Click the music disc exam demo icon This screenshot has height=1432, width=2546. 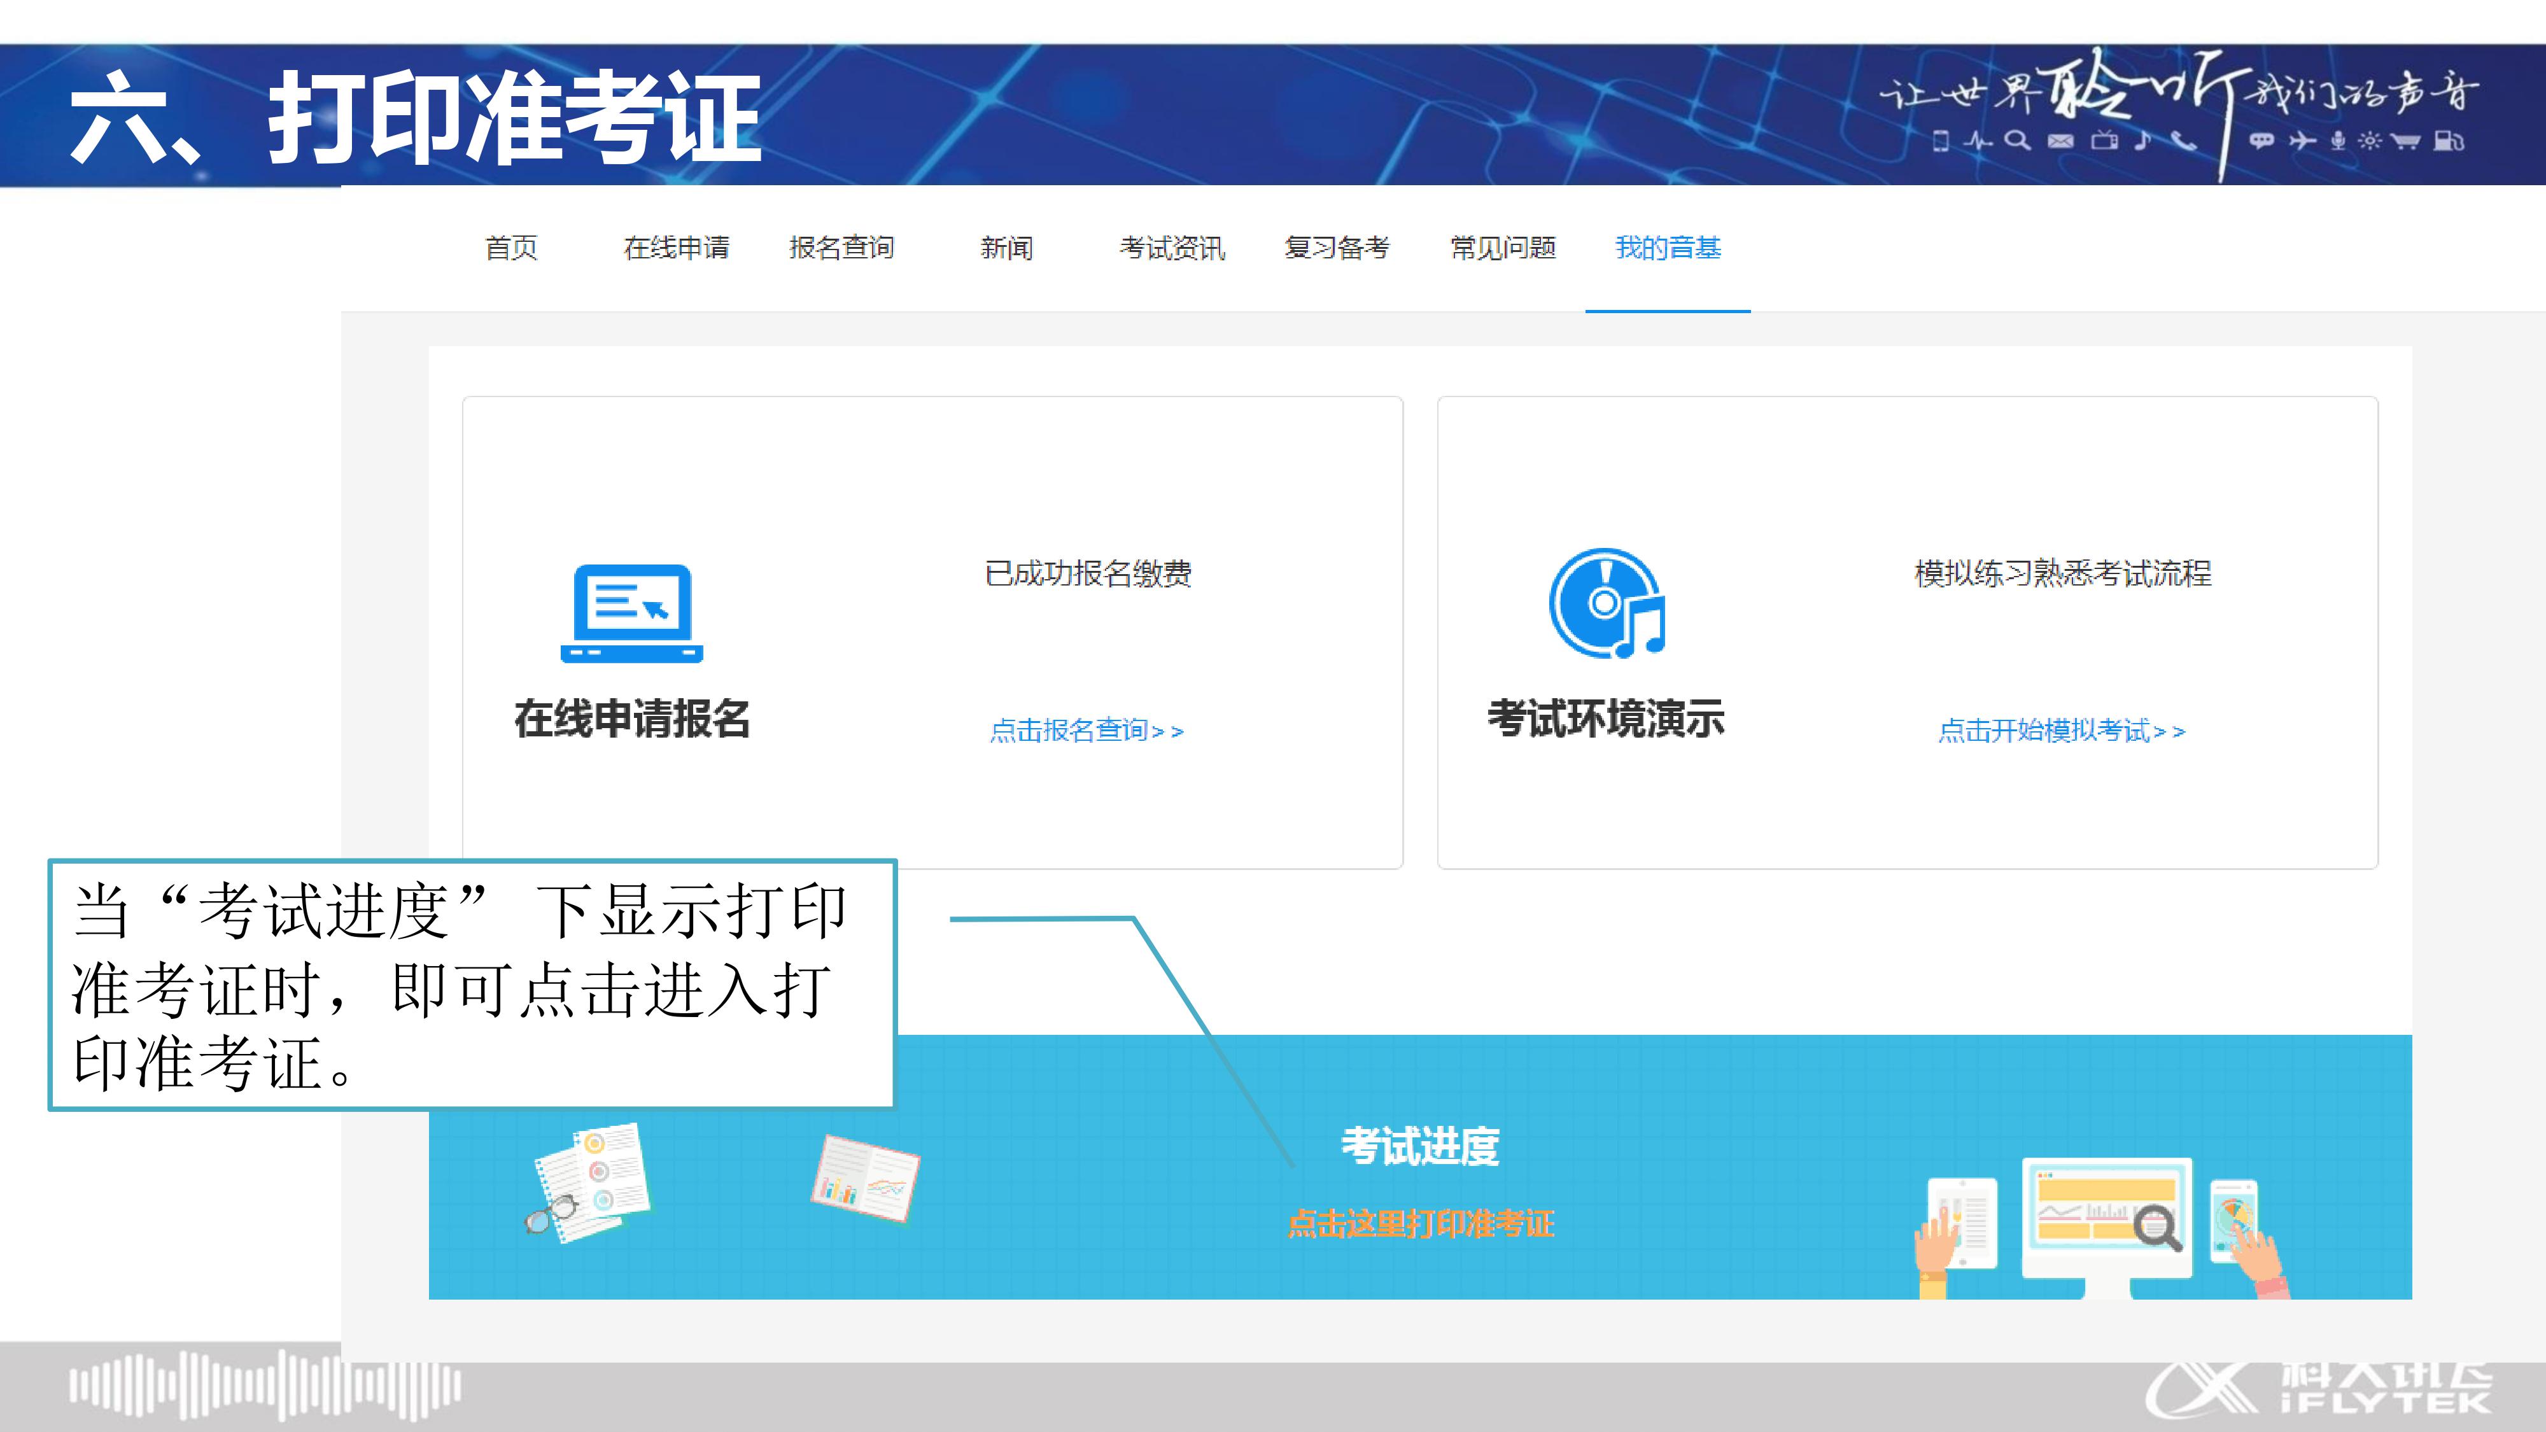click(1607, 603)
